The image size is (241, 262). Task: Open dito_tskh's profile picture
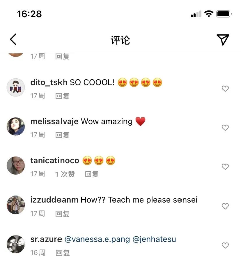[x=16, y=87]
